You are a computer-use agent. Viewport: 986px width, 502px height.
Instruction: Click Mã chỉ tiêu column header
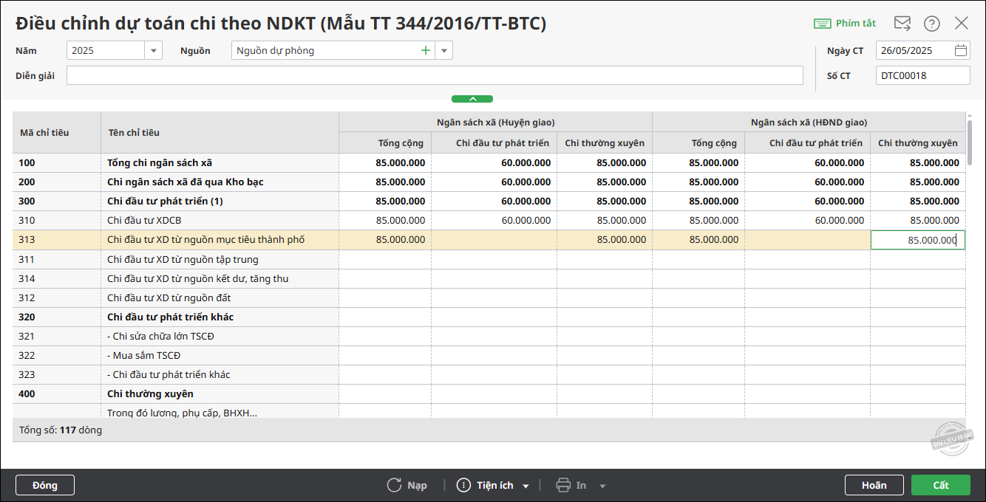click(57, 133)
